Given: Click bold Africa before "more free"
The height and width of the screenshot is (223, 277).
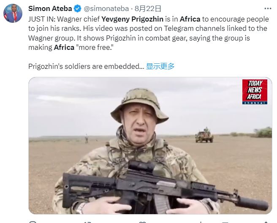Looking at the screenshot, I should click(64, 47).
